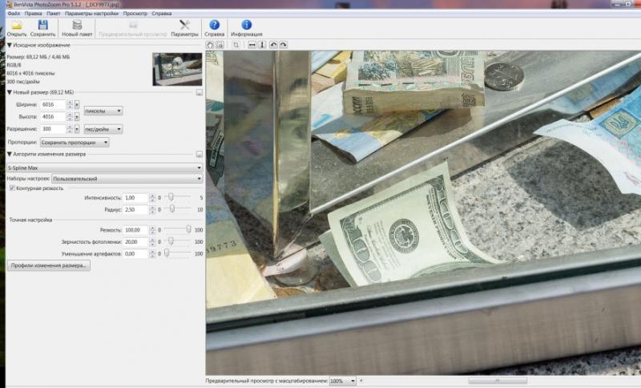Flip image vertically using toolbar icon
This screenshot has height=388, width=641.
click(x=263, y=45)
